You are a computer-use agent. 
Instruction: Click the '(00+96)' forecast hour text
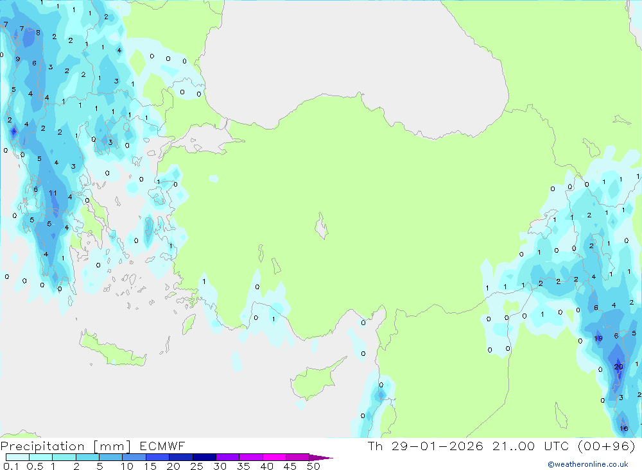607,446
